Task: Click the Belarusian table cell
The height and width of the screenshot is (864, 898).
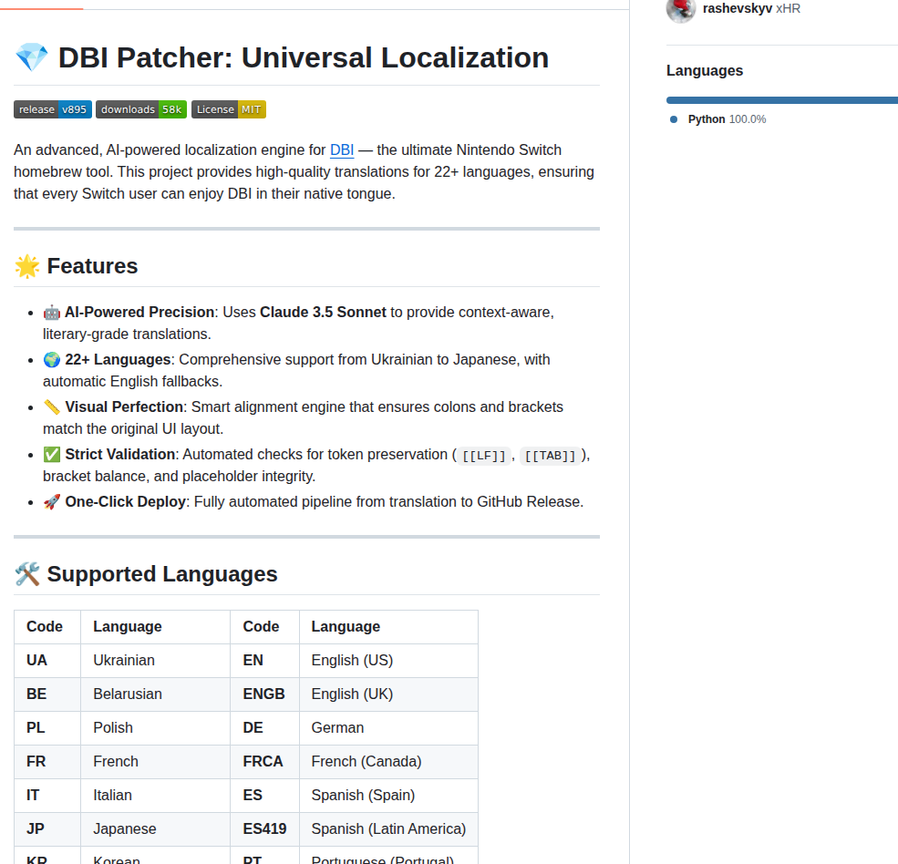Action: [x=155, y=694]
